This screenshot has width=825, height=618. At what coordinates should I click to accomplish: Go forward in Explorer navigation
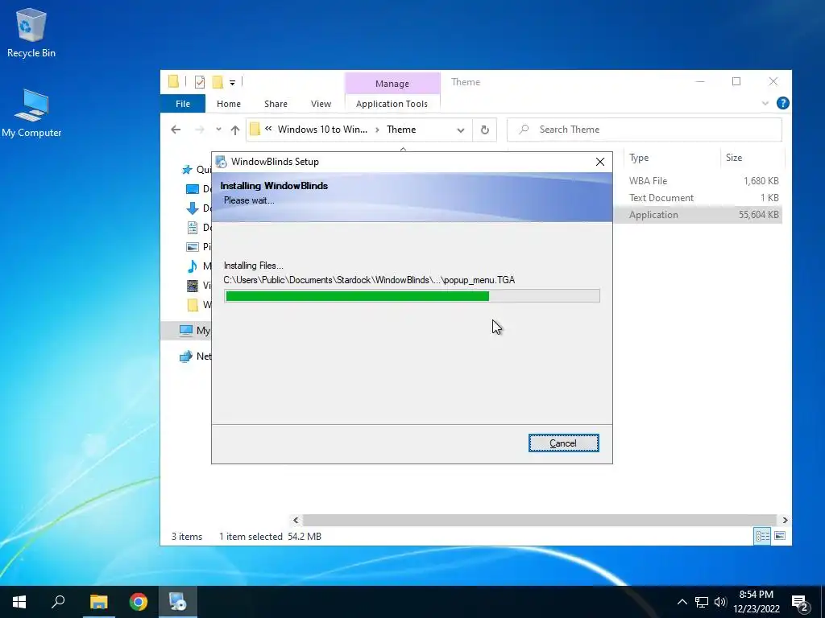(199, 130)
